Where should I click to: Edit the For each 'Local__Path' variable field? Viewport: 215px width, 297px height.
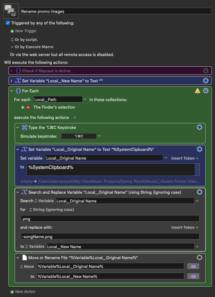pos(58,100)
